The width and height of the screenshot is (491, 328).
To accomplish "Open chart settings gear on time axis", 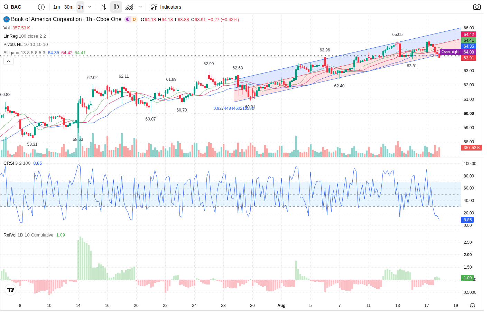I will coord(472,306).
